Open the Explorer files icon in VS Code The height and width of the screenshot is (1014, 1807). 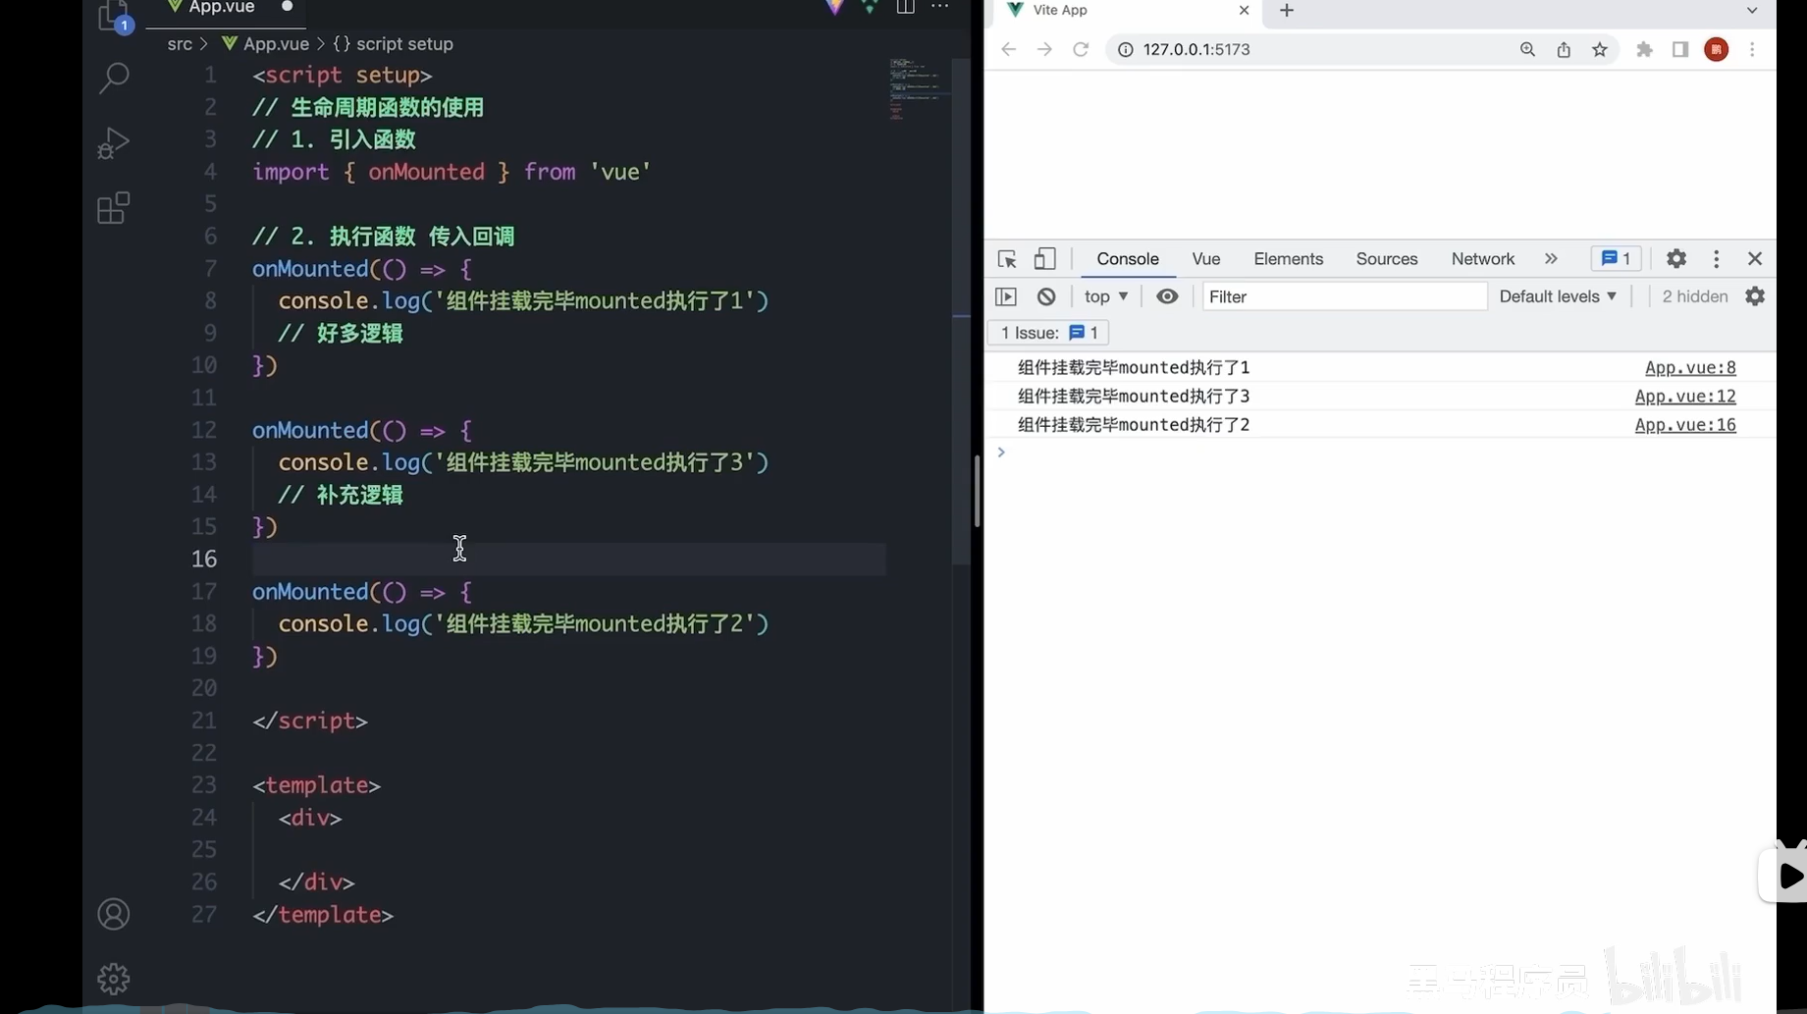coord(114,17)
